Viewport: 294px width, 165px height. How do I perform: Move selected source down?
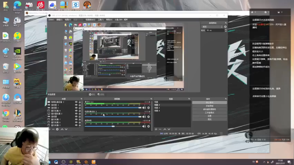pos(66,129)
